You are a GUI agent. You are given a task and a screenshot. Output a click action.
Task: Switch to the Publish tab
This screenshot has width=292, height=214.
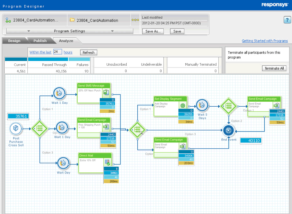(40, 41)
